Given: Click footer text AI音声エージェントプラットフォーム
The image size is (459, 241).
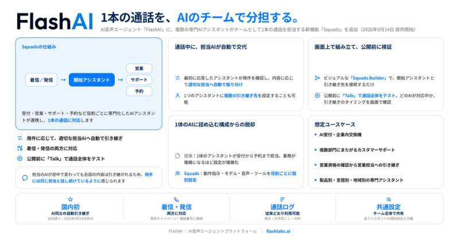Looking at the screenshot, I should [222, 231].
